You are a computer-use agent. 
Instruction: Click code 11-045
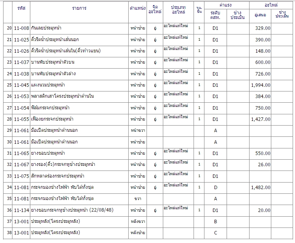(x=21, y=85)
